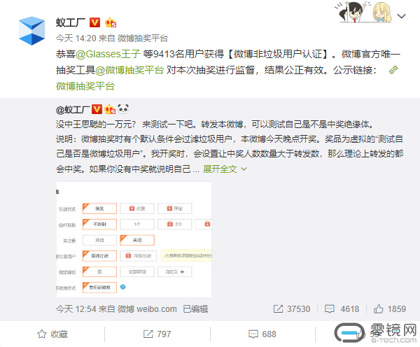
Task: Expand full text via 展开全文
Action: (x=220, y=169)
